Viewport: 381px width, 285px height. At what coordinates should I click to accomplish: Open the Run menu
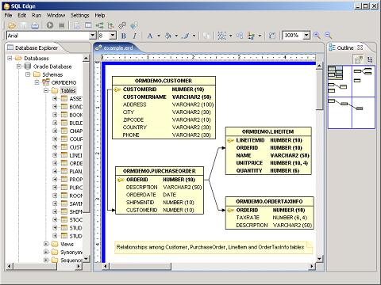(37, 15)
